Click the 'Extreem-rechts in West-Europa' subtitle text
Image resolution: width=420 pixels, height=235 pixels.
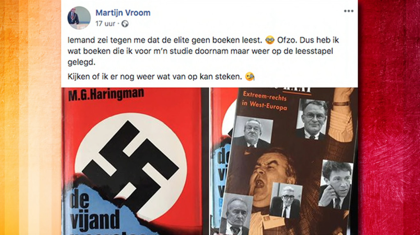(265, 101)
